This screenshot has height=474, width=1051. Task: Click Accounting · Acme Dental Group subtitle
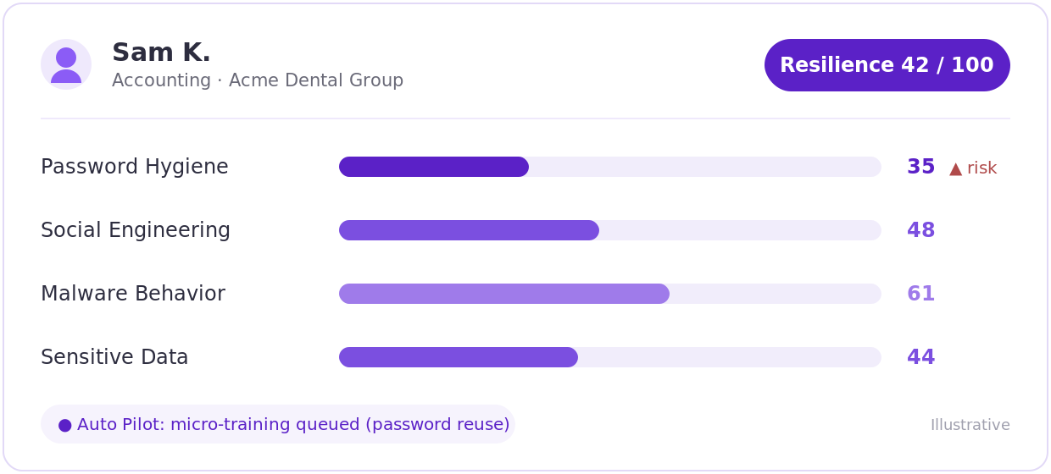pyautogui.click(x=258, y=80)
